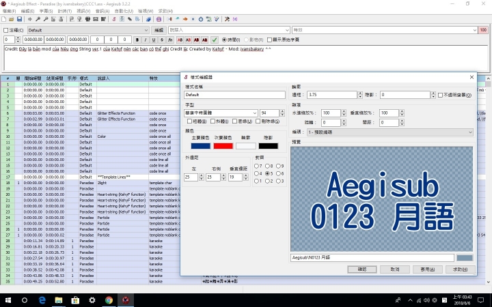492x307 pixels.
Task: Click Shift to current frame icon
Action: coord(103,19)
